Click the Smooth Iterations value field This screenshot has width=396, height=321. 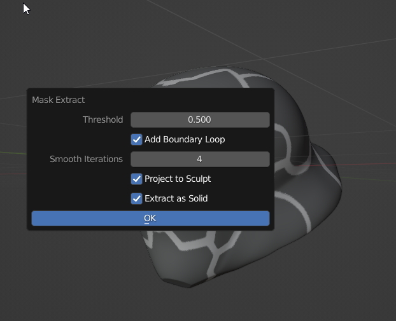point(200,159)
